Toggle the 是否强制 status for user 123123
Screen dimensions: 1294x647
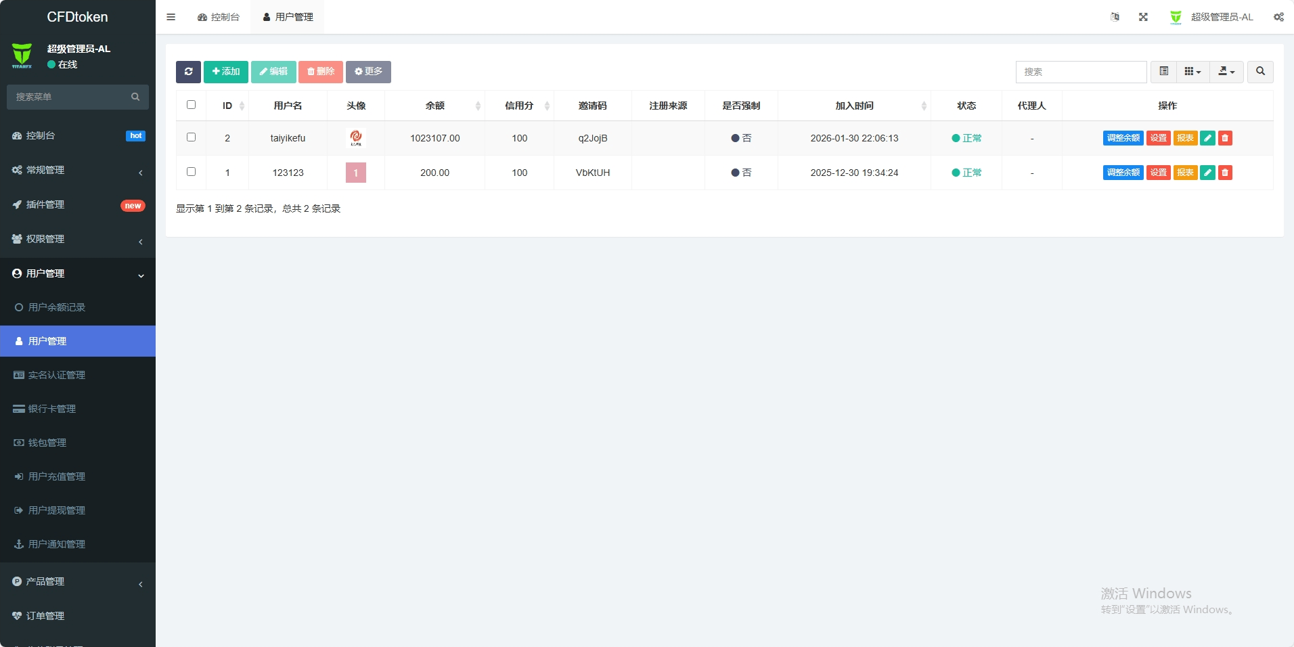point(741,173)
